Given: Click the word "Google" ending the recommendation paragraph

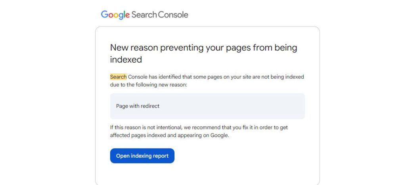Looking at the screenshot, I should tap(220, 135).
